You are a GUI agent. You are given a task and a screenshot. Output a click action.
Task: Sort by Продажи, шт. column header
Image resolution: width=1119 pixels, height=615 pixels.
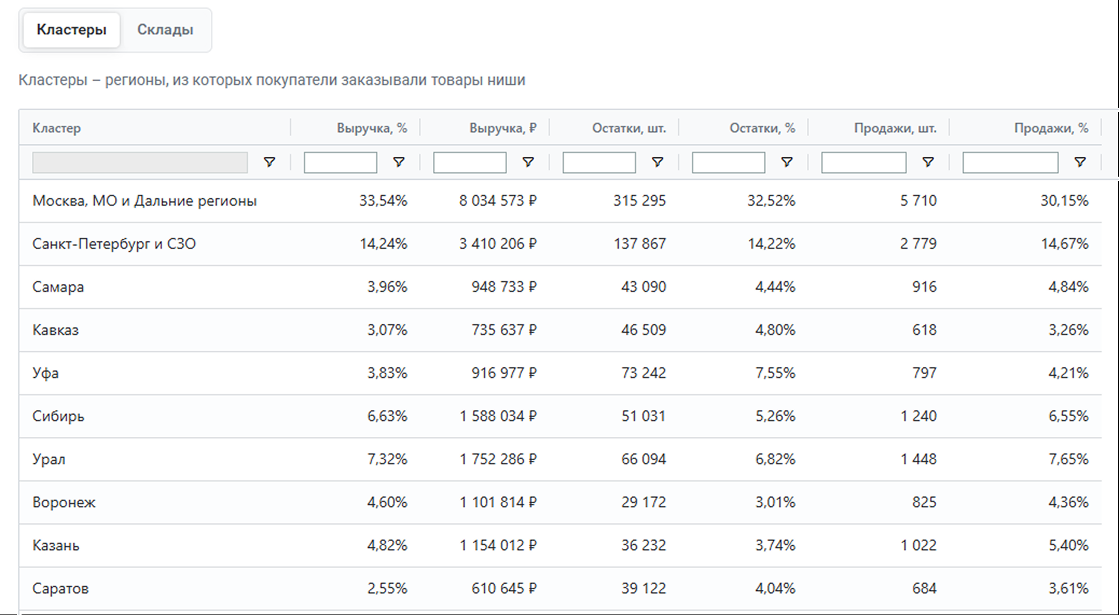click(895, 128)
